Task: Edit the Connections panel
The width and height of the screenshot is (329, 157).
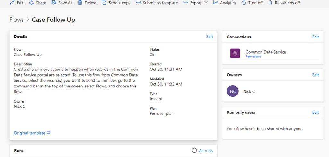Action: tap(316, 37)
